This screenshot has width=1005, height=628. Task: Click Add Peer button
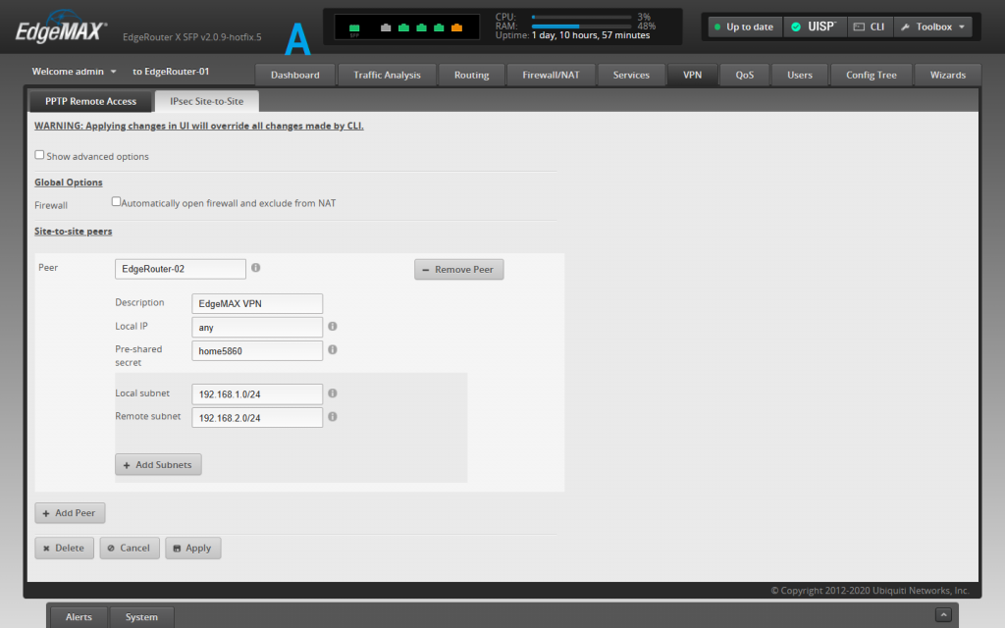(70, 512)
